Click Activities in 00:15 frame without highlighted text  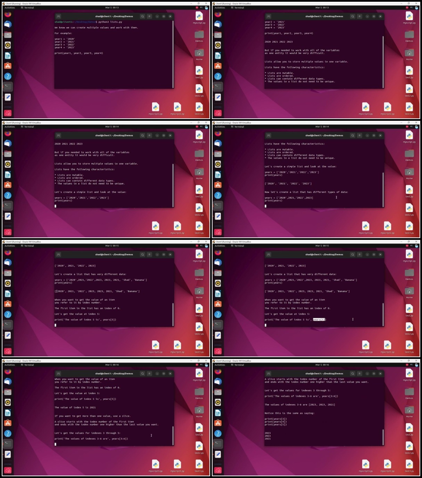click(x=10, y=246)
